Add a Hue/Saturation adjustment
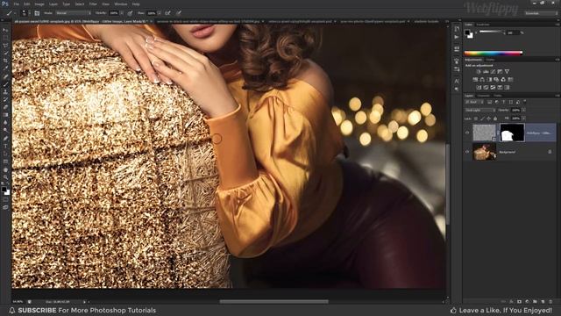561x316 pixels. [x=475, y=80]
